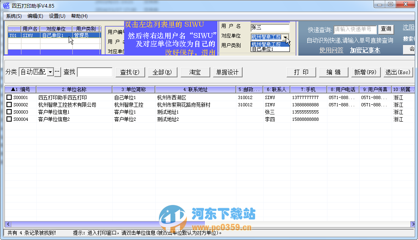Click the 淘宝 toolbar button
Image resolution: width=418 pixels, height=240 pixels.
coord(194,72)
